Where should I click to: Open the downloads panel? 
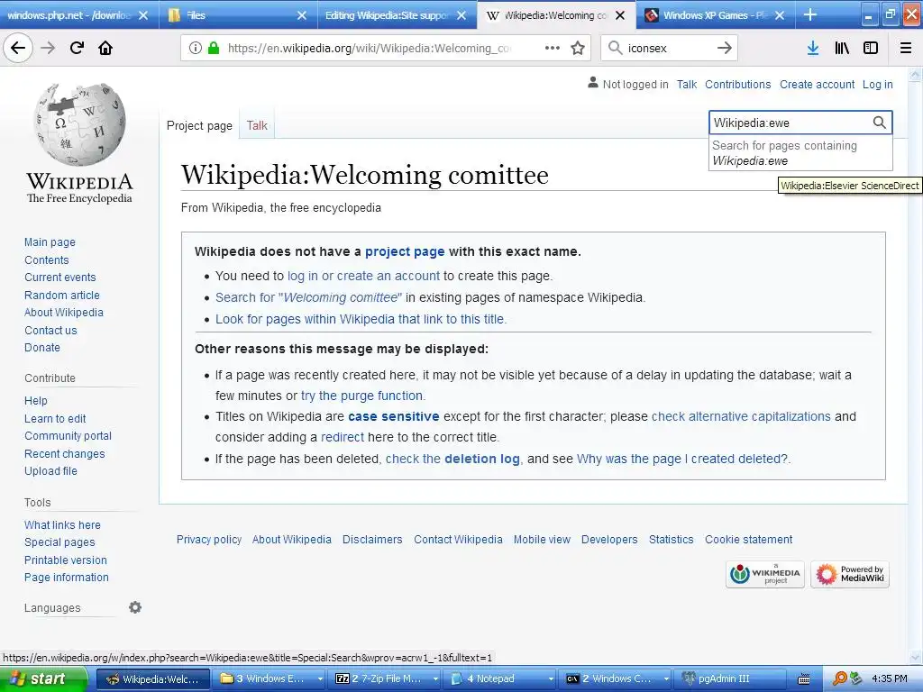(x=813, y=49)
